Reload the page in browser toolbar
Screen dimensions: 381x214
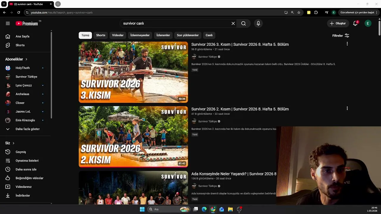pos(18,12)
